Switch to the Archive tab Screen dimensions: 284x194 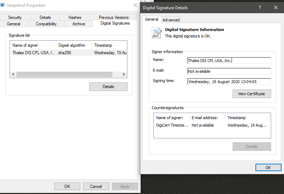(78, 24)
